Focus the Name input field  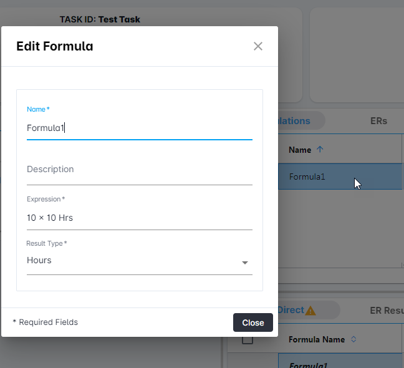coord(140,128)
